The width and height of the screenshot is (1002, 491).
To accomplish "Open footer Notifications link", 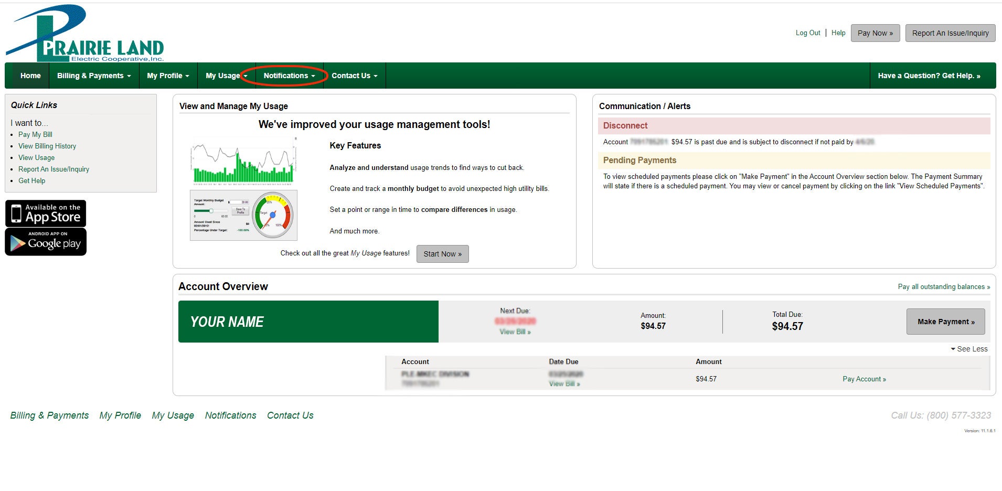I will [x=230, y=415].
